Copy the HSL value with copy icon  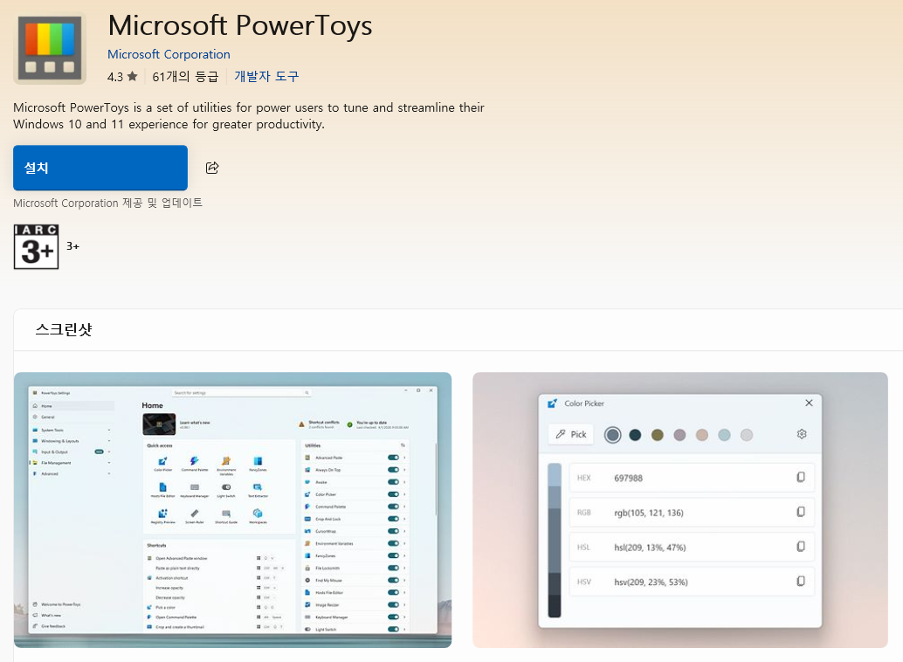[x=801, y=546]
